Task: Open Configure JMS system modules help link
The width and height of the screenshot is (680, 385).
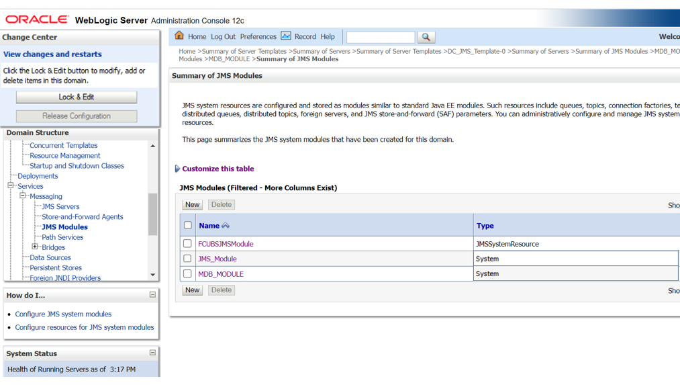Action: [x=63, y=314]
